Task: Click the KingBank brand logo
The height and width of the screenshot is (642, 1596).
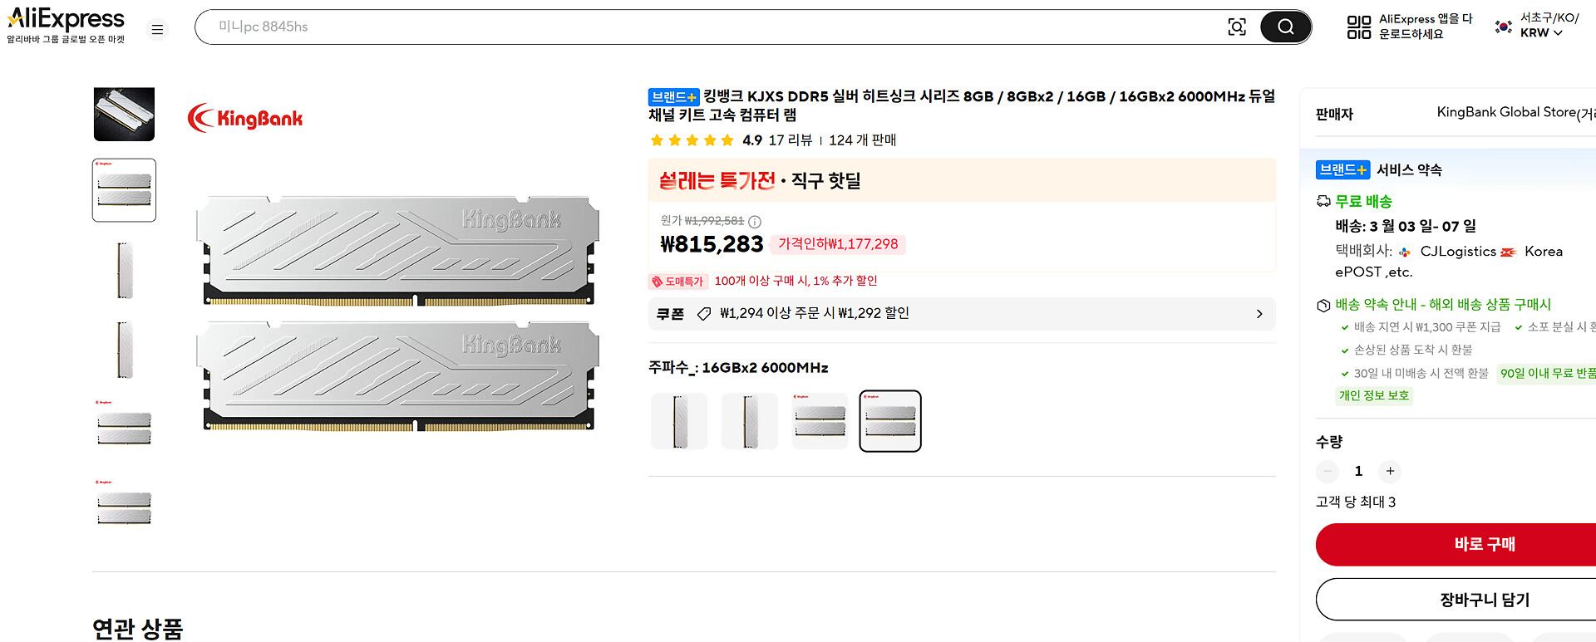Action: tap(245, 118)
